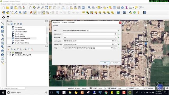Click the Undo arrow in third toolbar row

(8, 17)
